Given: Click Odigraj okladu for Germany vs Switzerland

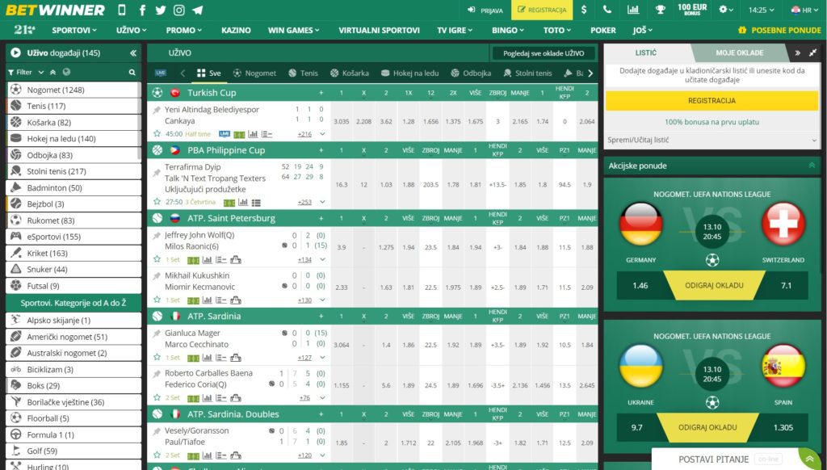Looking at the screenshot, I should pyautogui.click(x=714, y=285).
